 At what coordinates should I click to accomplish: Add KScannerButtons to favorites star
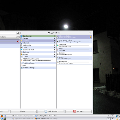[90, 37]
